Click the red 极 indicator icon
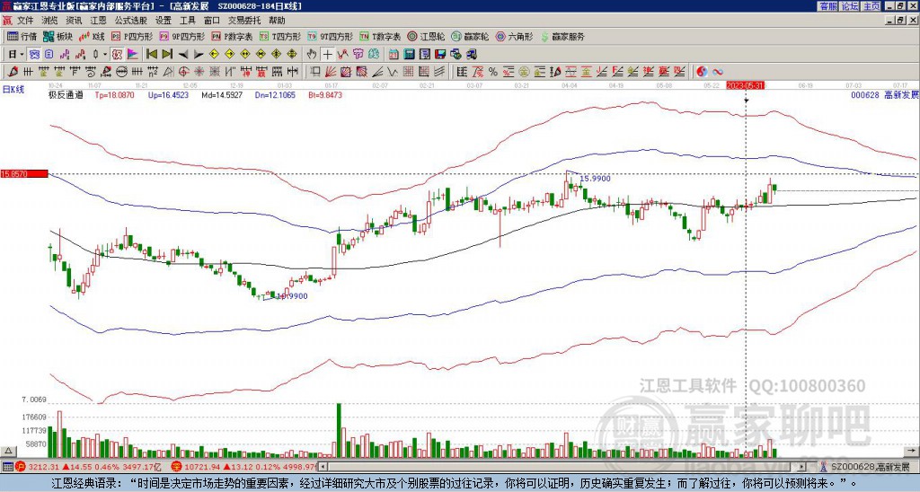The width and height of the screenshot is (920, 492). pos(116,55)
